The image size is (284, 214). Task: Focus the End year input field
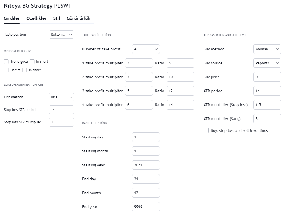146,207
